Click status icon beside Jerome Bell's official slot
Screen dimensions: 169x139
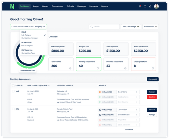tap(100, 110)
